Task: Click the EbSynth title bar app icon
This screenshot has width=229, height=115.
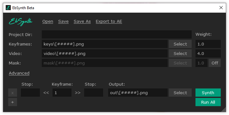Action: 8,8
